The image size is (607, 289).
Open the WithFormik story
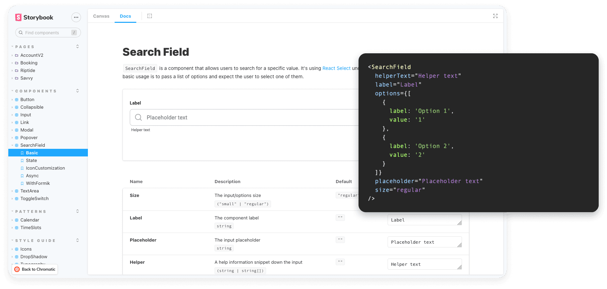click(x=38, y=183)
